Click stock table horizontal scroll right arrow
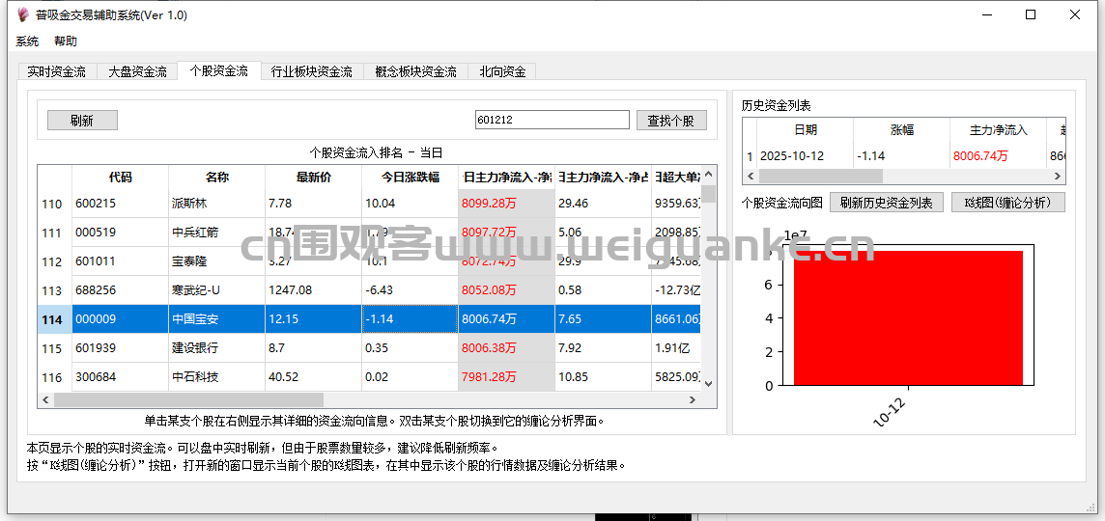Viewport: 1105px width, 521px height. pos(693,399)
